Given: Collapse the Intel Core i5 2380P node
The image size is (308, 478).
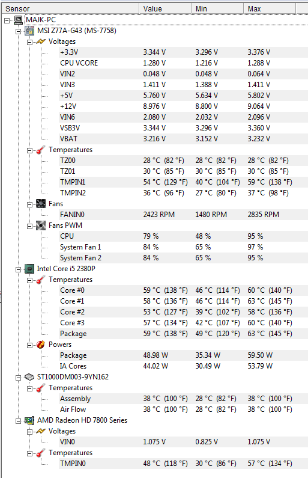Looking at the screenshot, I should 18,269.
